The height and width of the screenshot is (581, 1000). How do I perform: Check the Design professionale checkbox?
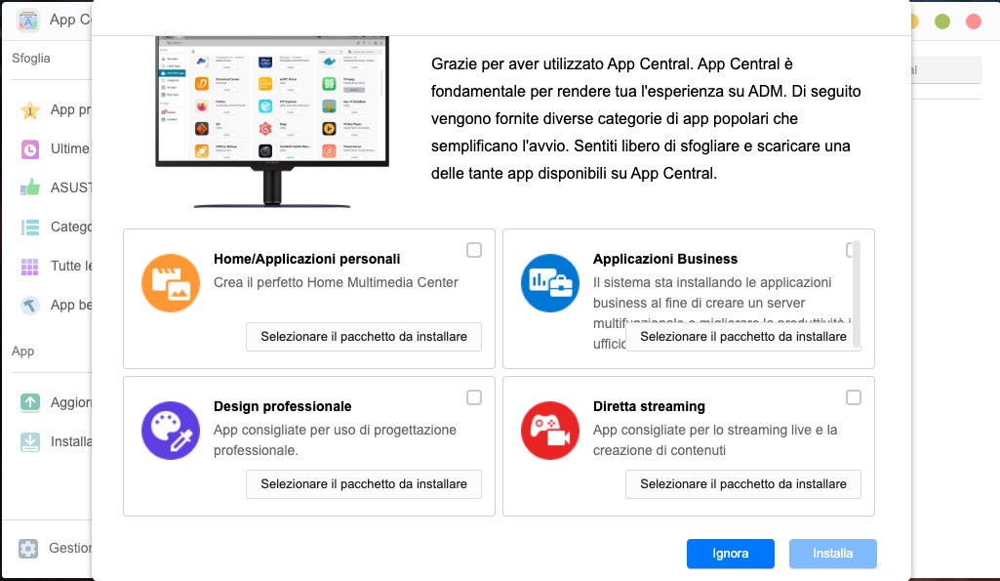tap(474, 397)
